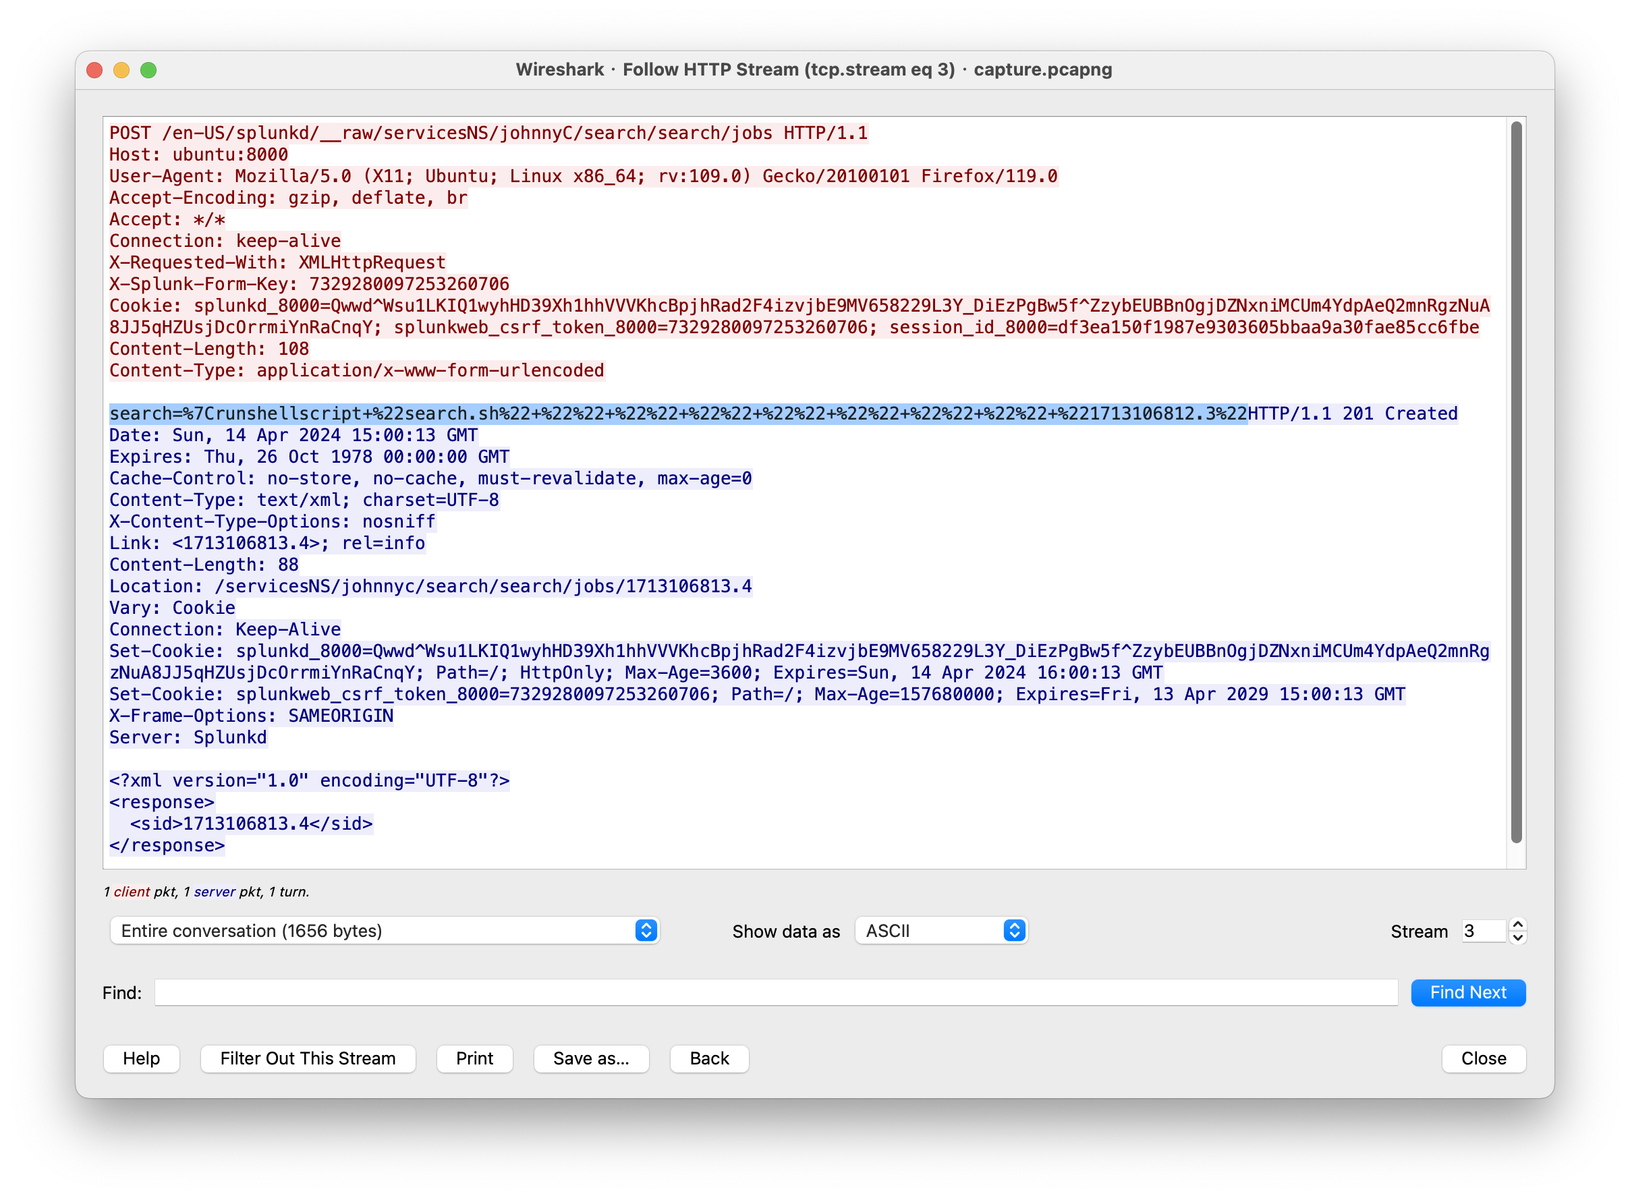The height and width of the screenshot is (1198, 1630).
Task: Open the Entire conversation dropdown
Action: pos(385,930)
